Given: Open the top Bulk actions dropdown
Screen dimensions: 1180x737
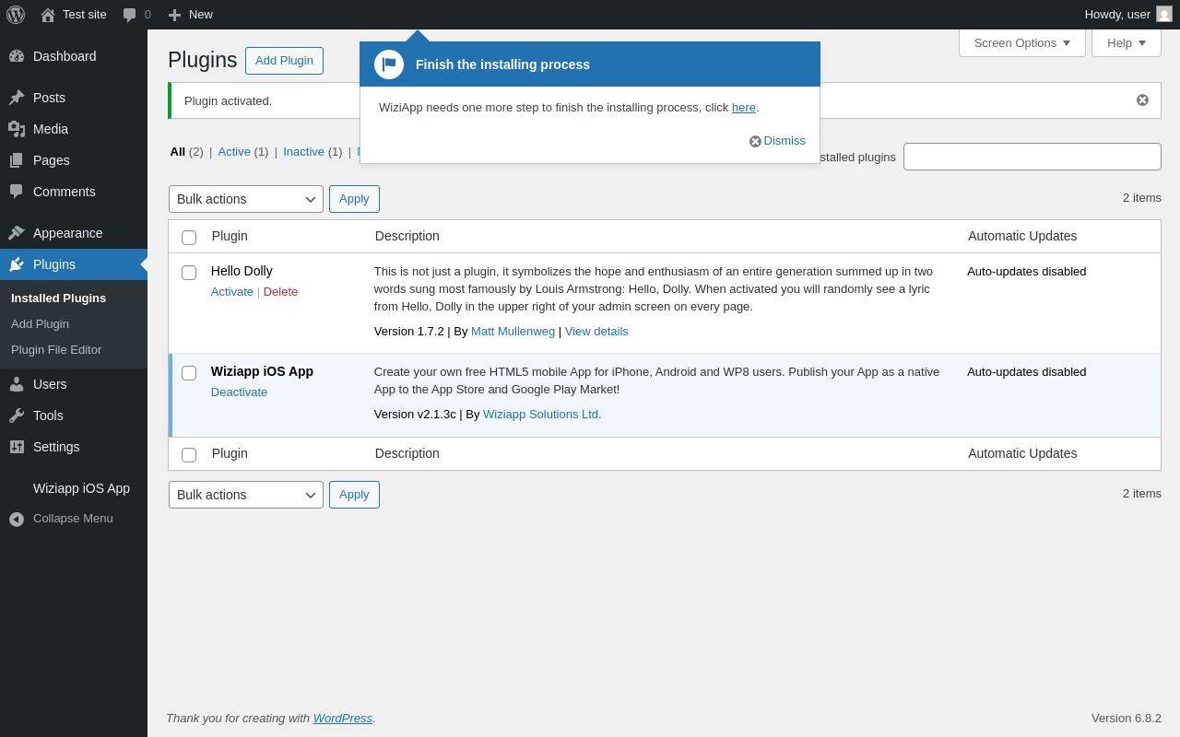Looking at the screenshot, I should coord(246,199).
